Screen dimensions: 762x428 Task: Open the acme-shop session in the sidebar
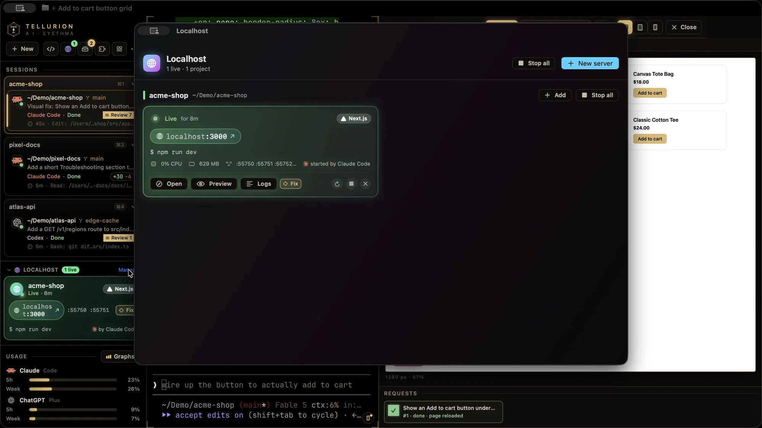[71, 110]
